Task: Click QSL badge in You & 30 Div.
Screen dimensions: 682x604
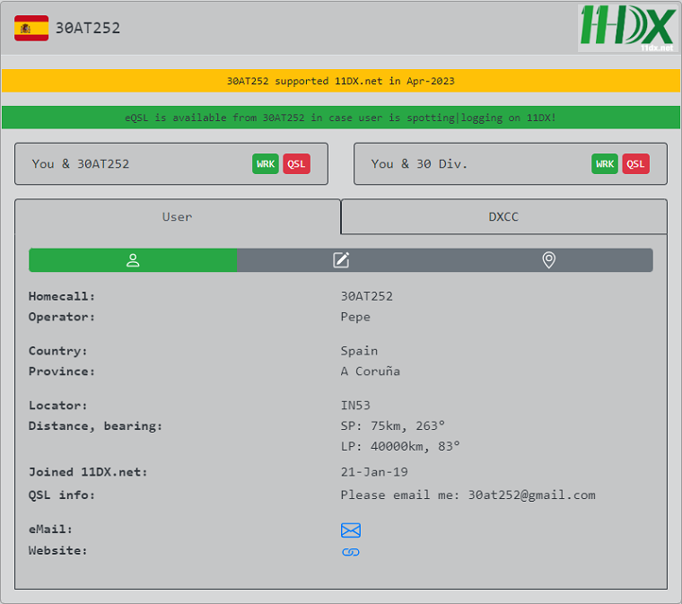Action: [635, 163]
